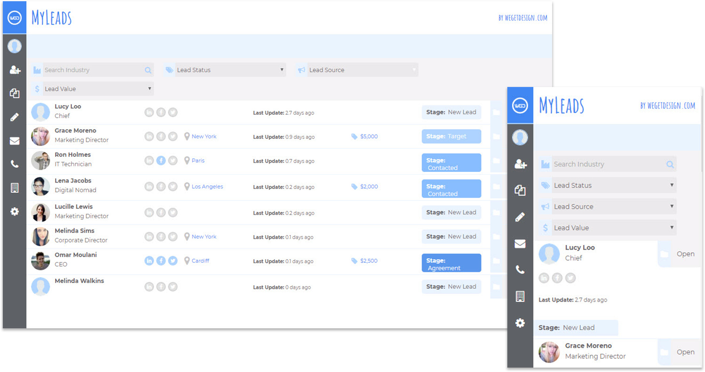Open the envelope mail icon in the mobile sidebar
The image size is (705, 372).
tap(520, 244)
